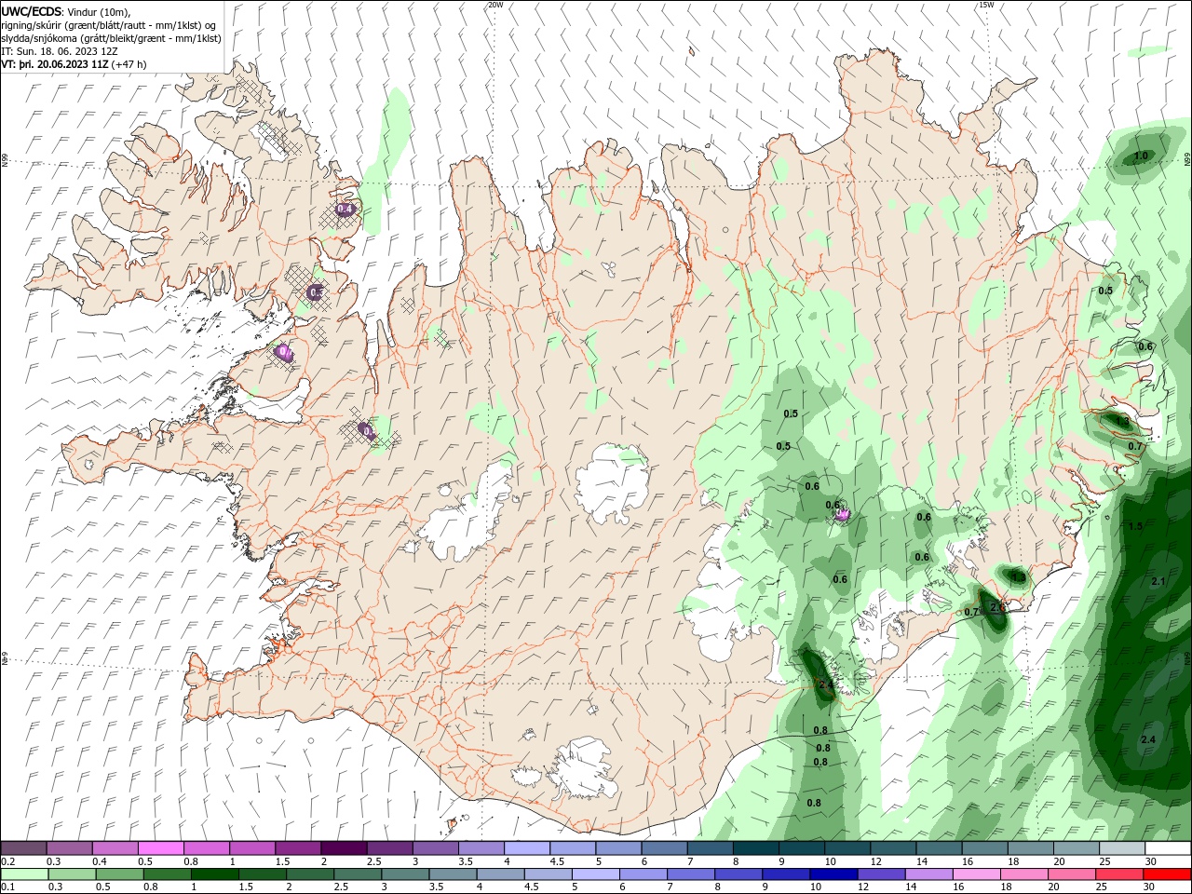Click the bright red swatch labeled 30
This screenshot has width=1192, height=894.
pos(1168,875)
